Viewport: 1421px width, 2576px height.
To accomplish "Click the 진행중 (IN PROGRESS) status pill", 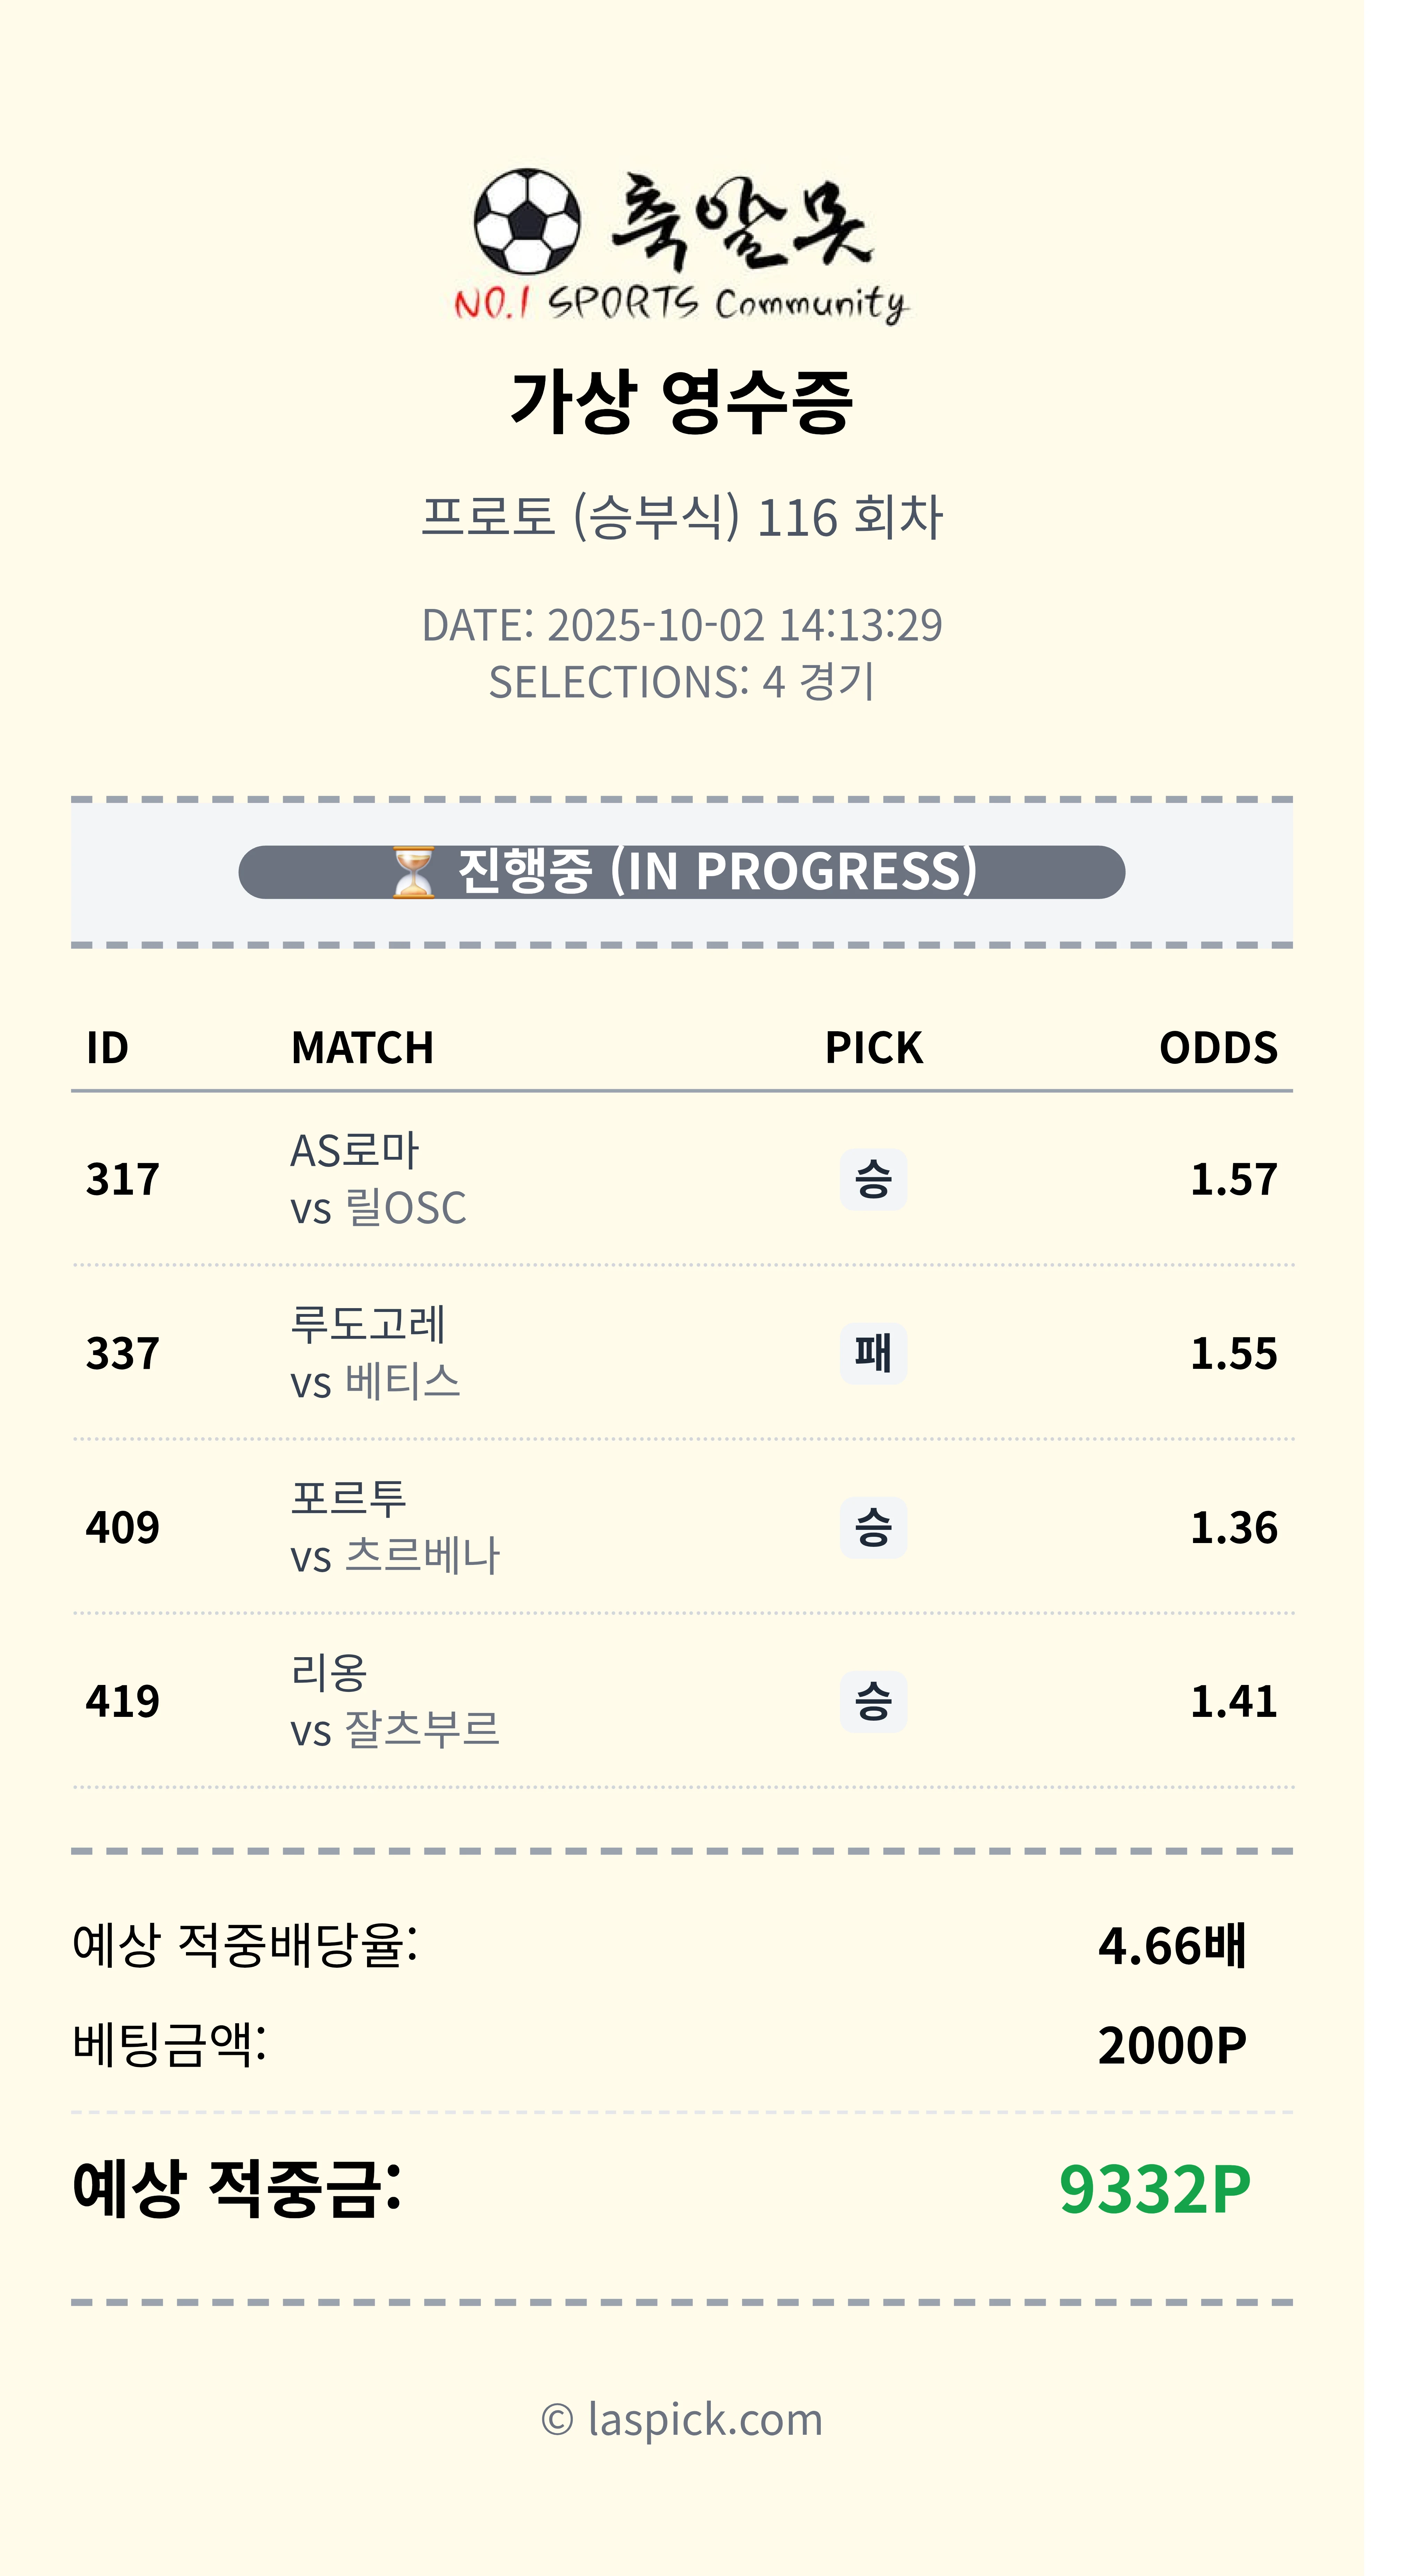I will pyautogui.click(x=682, y=872).
